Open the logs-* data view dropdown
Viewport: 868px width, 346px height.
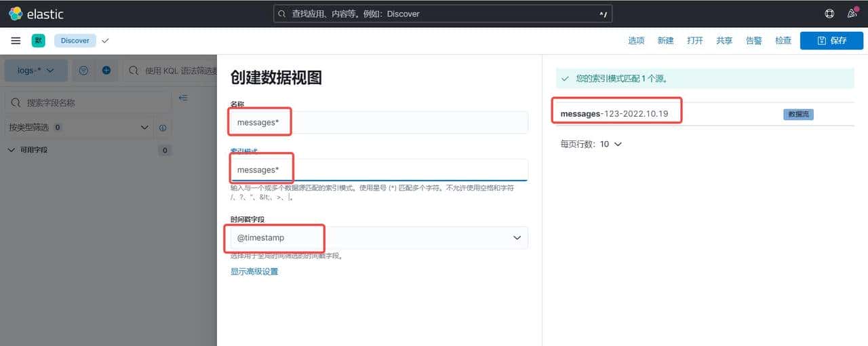(x=36, y=71)
